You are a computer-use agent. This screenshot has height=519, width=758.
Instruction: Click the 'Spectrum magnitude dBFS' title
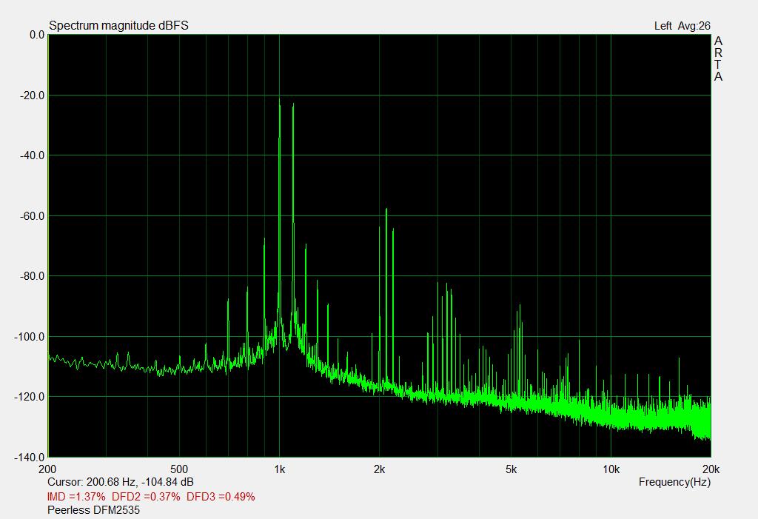click(x=118, y=26)
